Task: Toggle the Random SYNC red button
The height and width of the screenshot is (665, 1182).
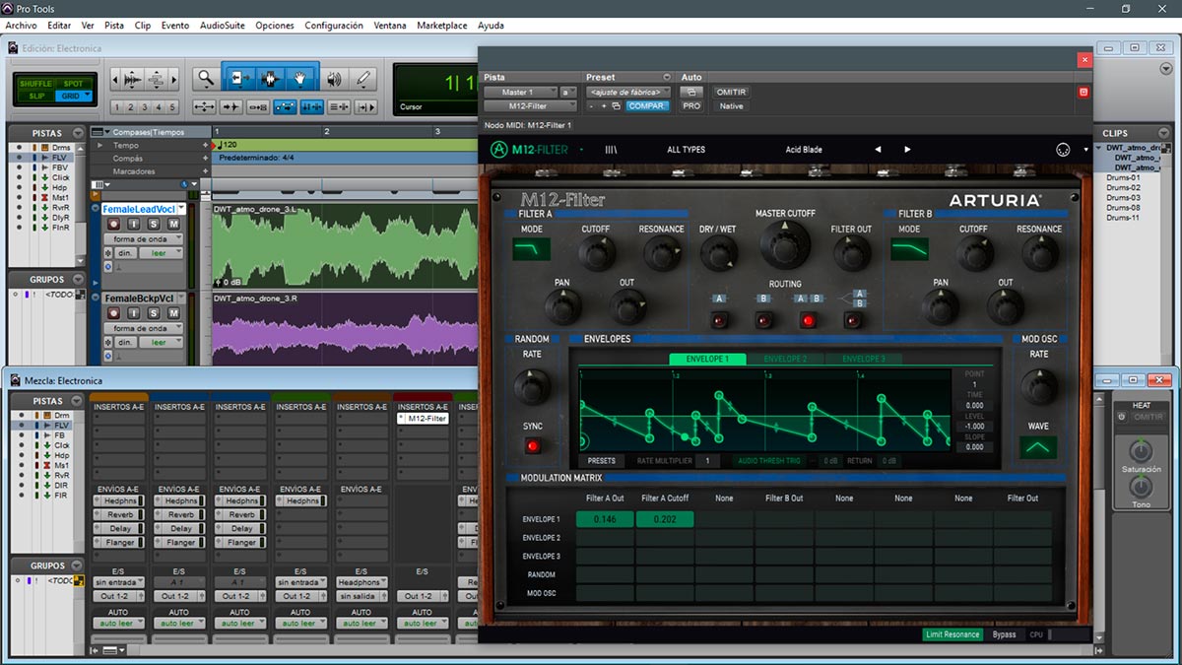Action: coord(533,446)
